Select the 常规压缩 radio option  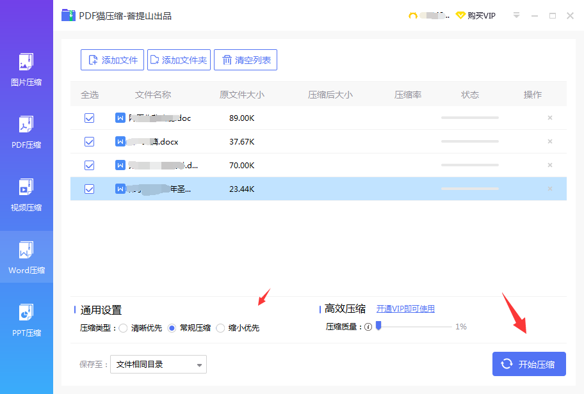click(172, 328)
